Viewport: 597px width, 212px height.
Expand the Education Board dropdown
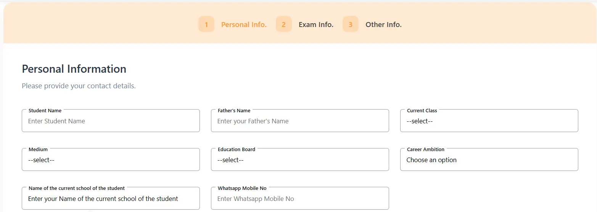pyautogui.click(x=300, y=160)
